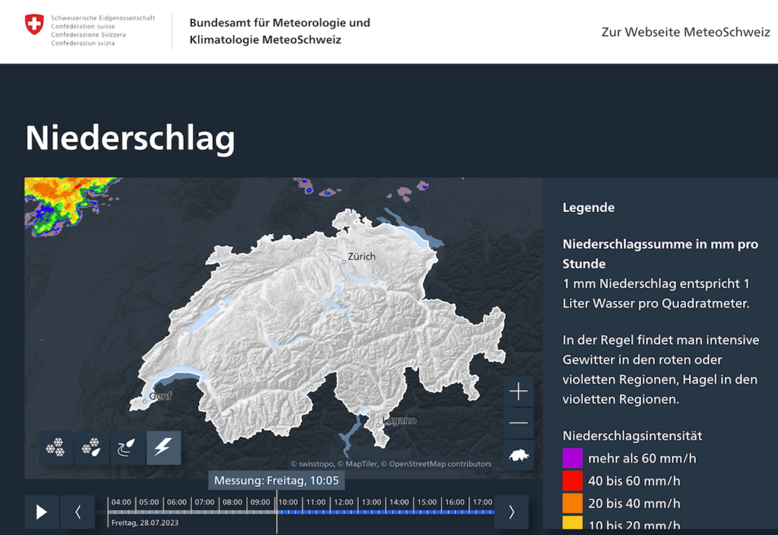Zoom in on the map with plus button
This screenshot has height=535, width=778.
point(518,391)
